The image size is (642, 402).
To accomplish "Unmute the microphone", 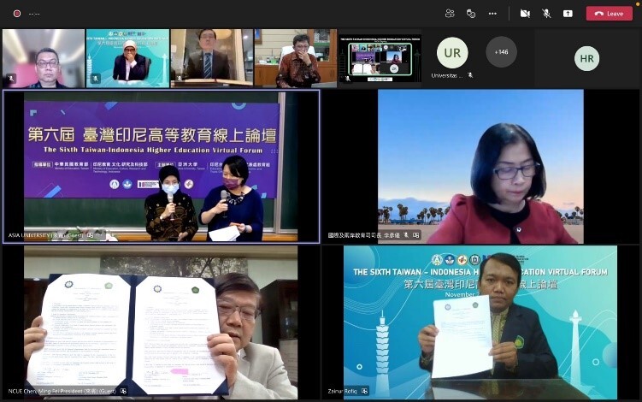I will coord(546,14).
